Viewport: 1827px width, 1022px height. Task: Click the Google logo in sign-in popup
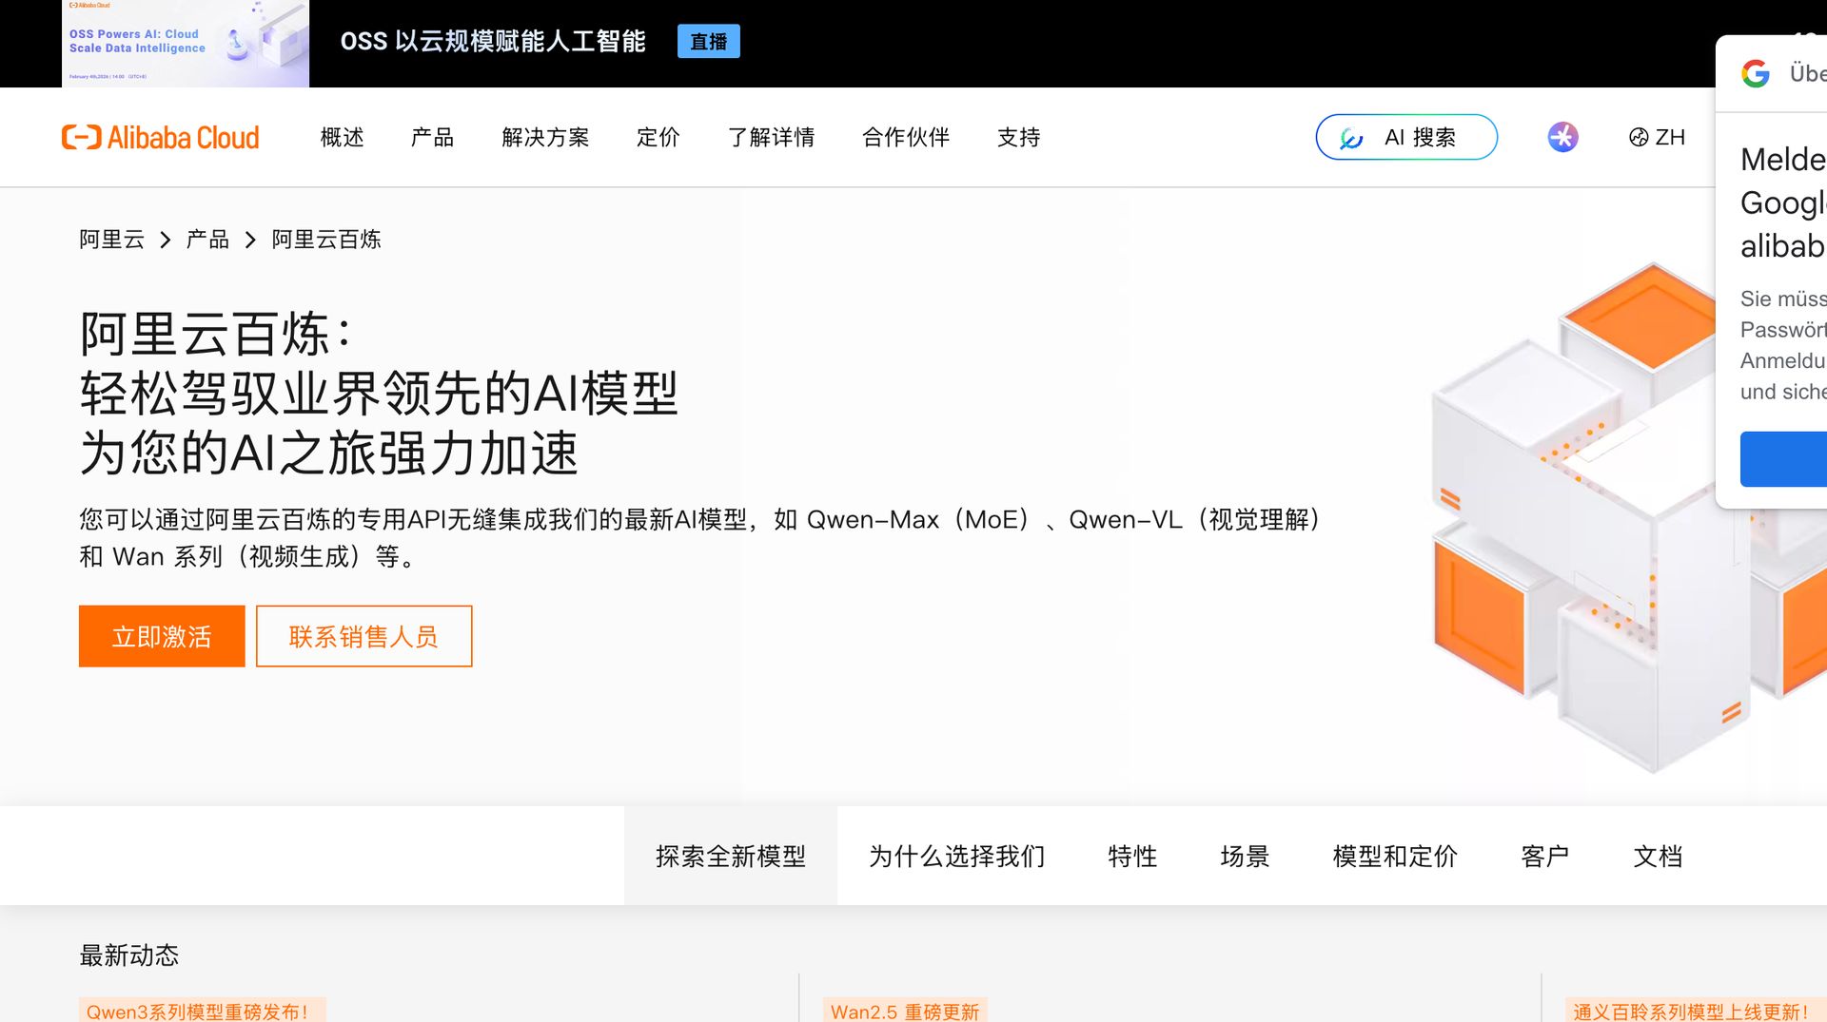[1755, 74]
